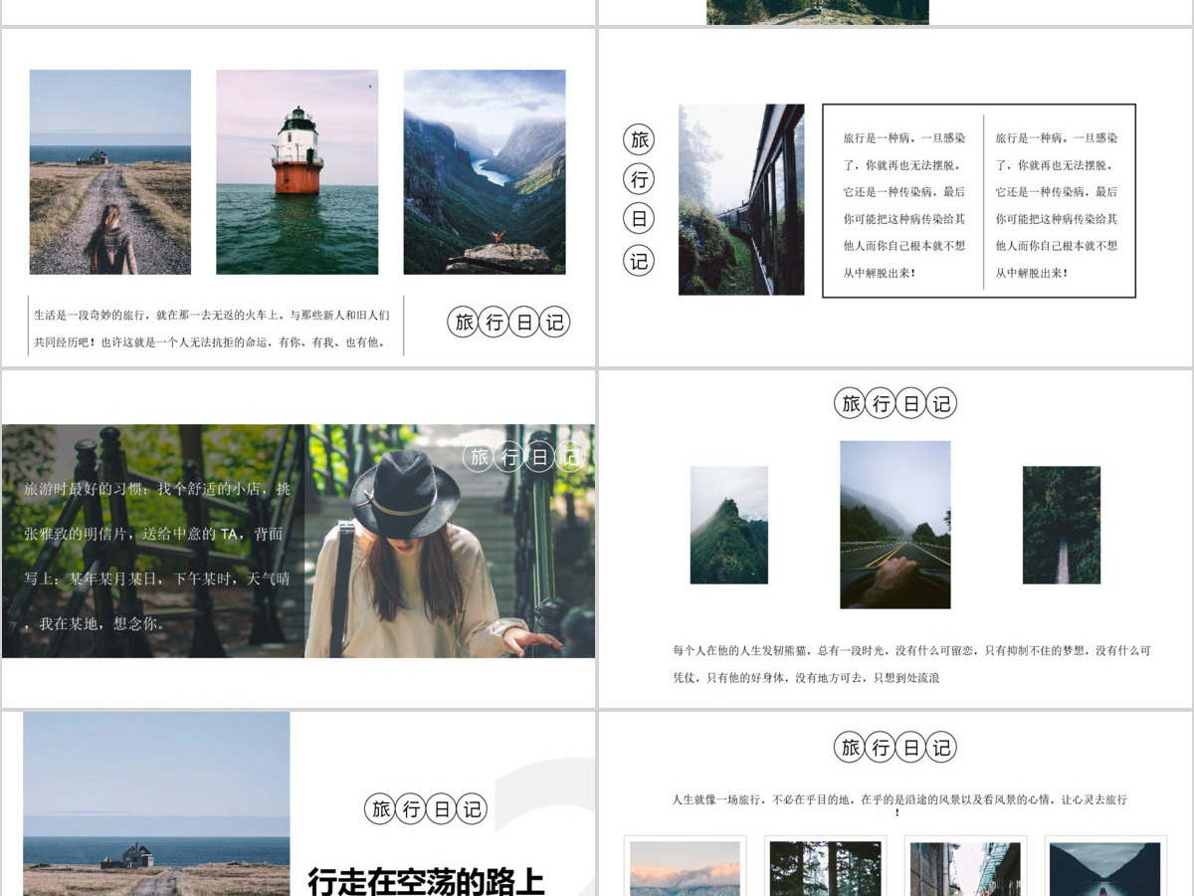Select the thumbnail of boat on dark lake

click(1105, 868)
